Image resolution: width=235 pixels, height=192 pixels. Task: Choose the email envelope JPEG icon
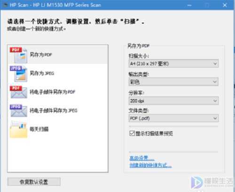(x=18, y=111)
